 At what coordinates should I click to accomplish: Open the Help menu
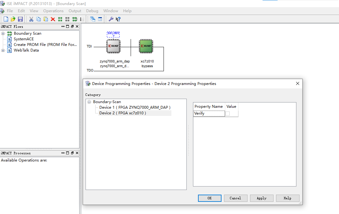click(x=127, y=11)
